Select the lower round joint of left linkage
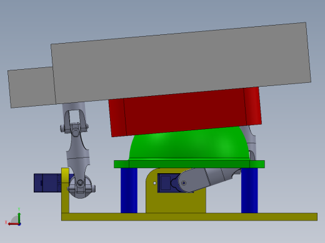Image resolution: width=325 pixels, height=243 pixels. 80,186
